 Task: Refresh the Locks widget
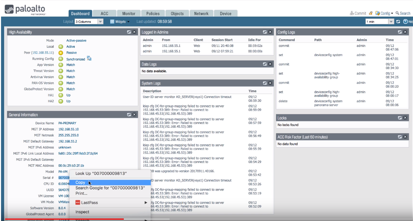[x=400, y=118]
